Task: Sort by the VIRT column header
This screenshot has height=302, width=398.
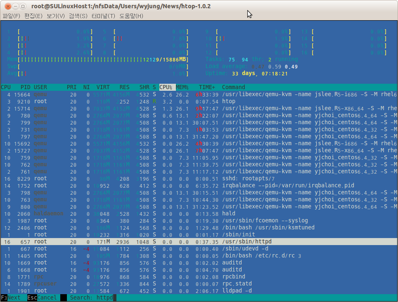Action: point(103,87)
